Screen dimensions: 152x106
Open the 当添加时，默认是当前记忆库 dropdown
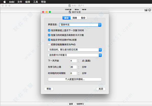[75, 50]
